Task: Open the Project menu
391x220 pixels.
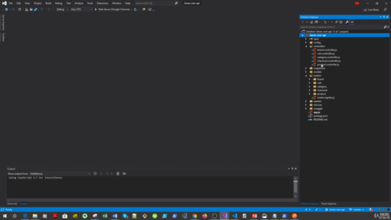Action: [38, 3]
